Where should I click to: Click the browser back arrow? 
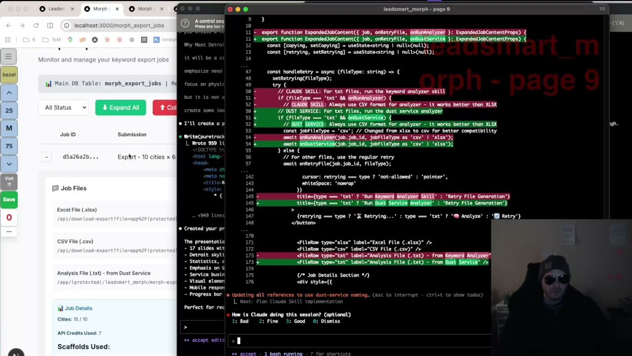point(8,25)
